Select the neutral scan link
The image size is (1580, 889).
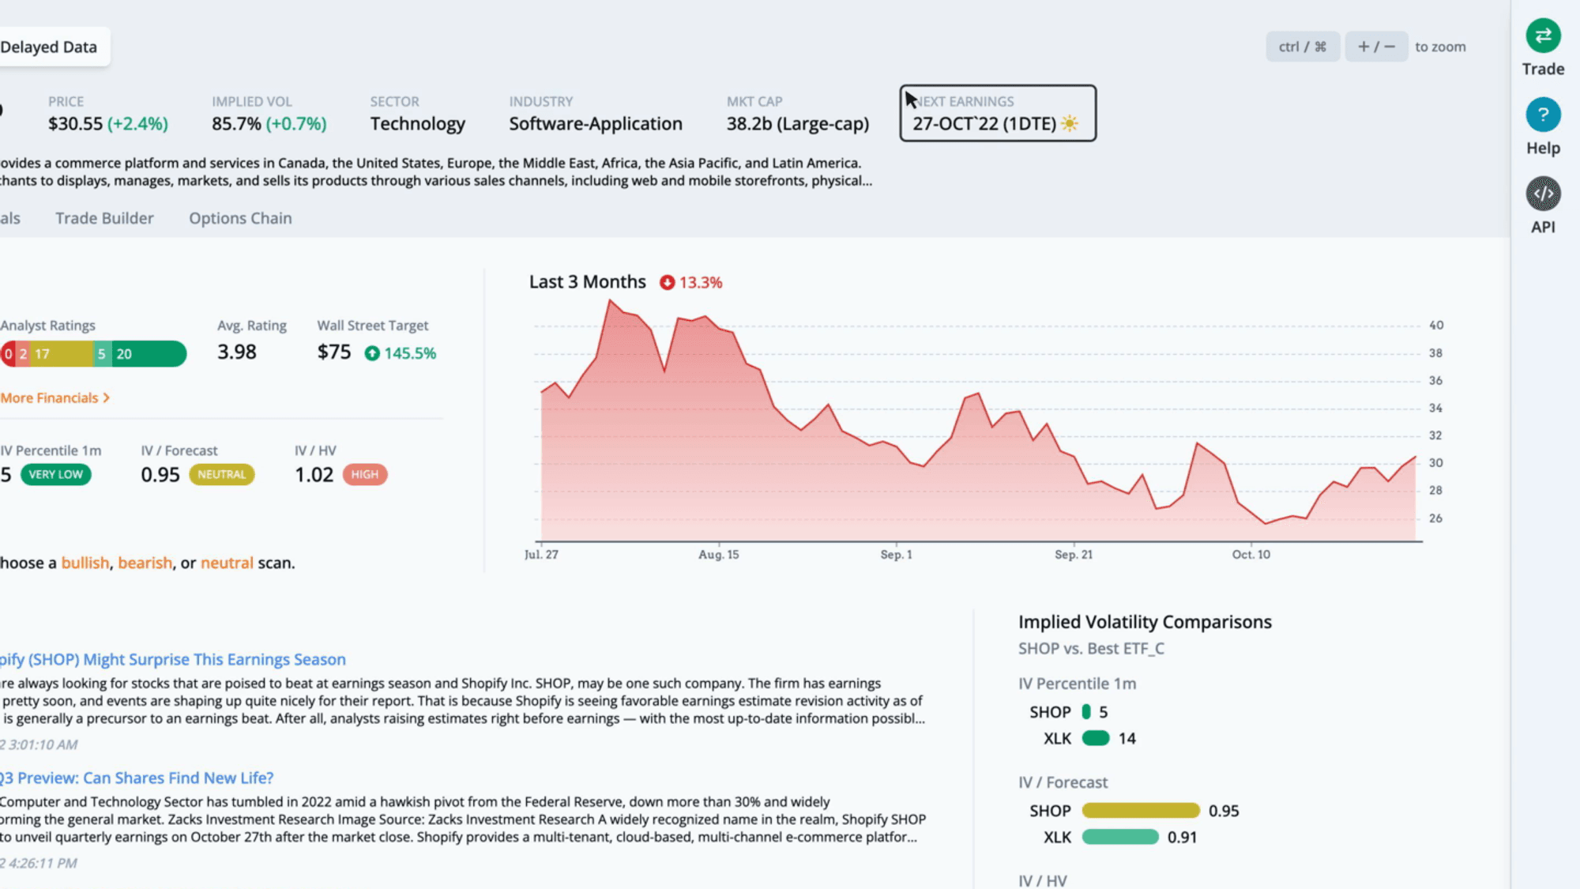(227, 563)
